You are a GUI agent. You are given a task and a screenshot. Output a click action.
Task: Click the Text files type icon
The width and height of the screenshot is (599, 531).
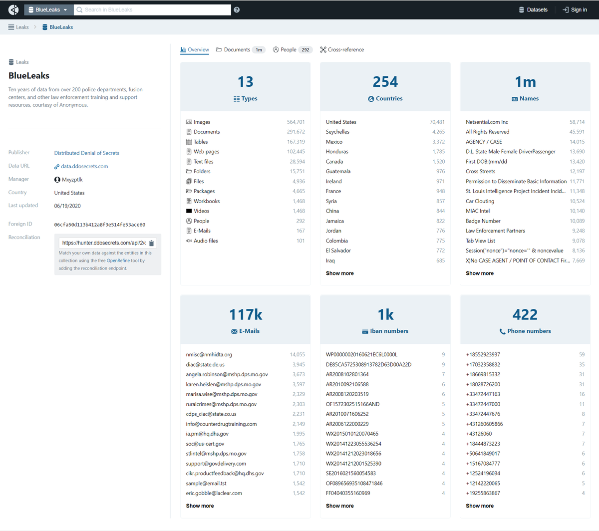pyautogui.click(x=189, y=162)
